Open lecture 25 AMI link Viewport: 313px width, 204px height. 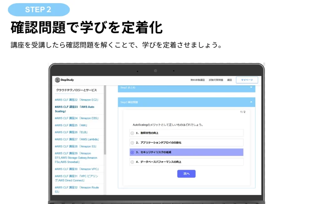71,125
